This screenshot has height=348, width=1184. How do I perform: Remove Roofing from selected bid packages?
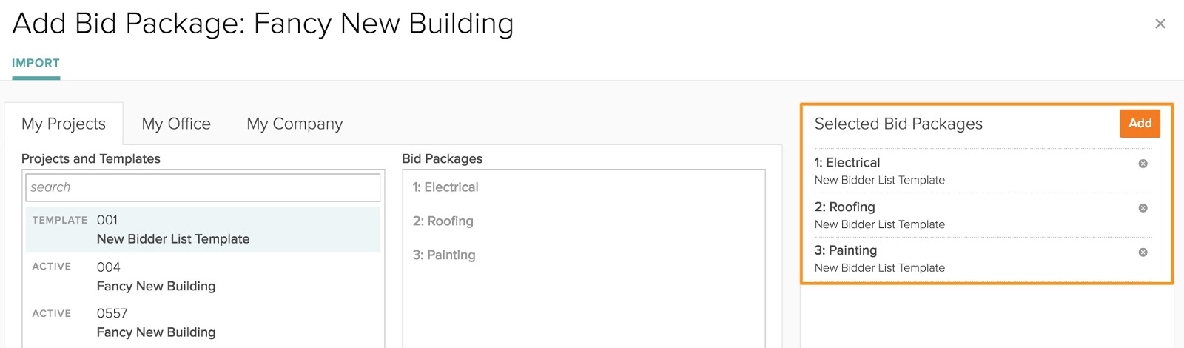1143,208
